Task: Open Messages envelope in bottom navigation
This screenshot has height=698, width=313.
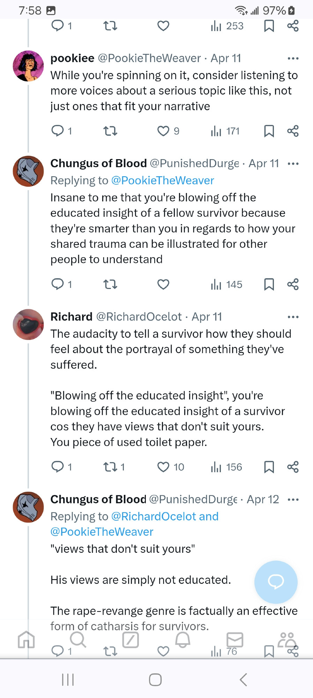Action: (x=234, y=640)
